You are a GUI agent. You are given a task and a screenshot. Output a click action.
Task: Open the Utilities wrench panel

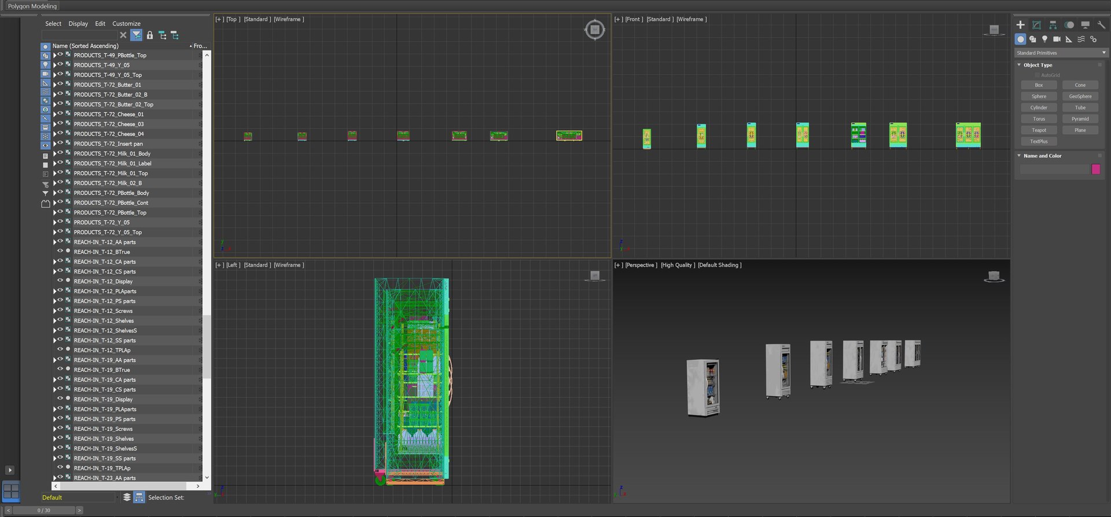pos(1101,25)
